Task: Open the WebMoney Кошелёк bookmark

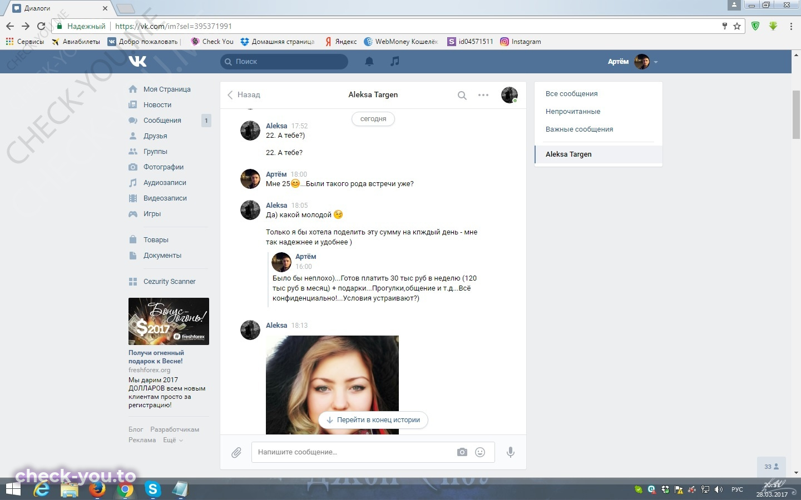Action: (401, 42)
